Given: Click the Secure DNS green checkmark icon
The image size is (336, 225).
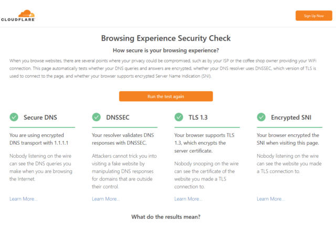Looking at the screenshot, I should tap(14, 117).
